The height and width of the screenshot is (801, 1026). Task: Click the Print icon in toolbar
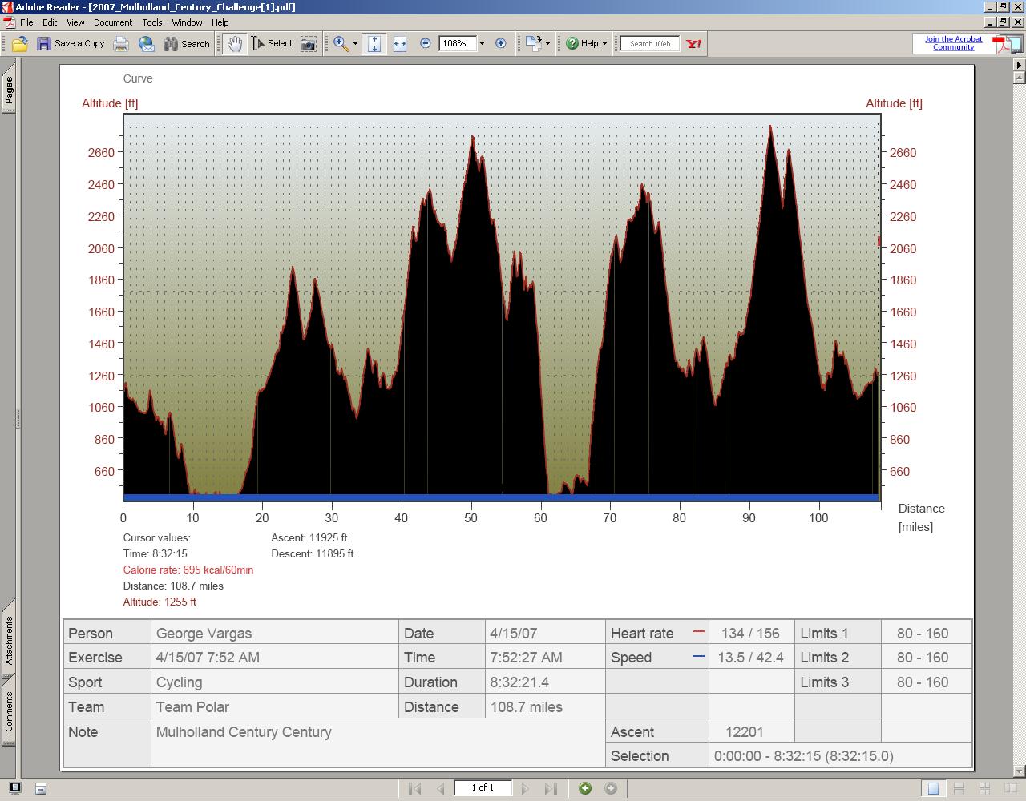121,44
